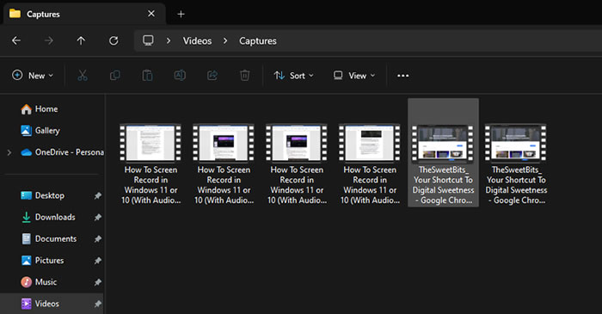This screenshot has width=602, height=314.
Task: Toggle the pin icon next to Documents
Action: click(x=98, y=239)
